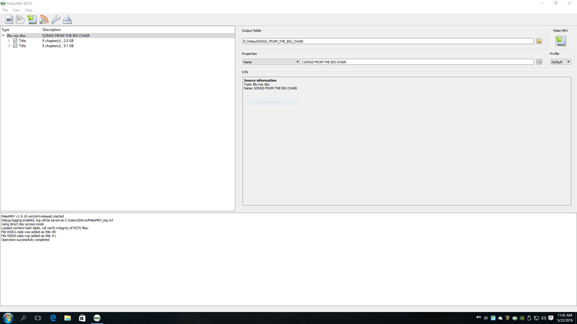Viewport: 577px width, 324px height.
Task: Click the network tray icon
Action: 536,318
